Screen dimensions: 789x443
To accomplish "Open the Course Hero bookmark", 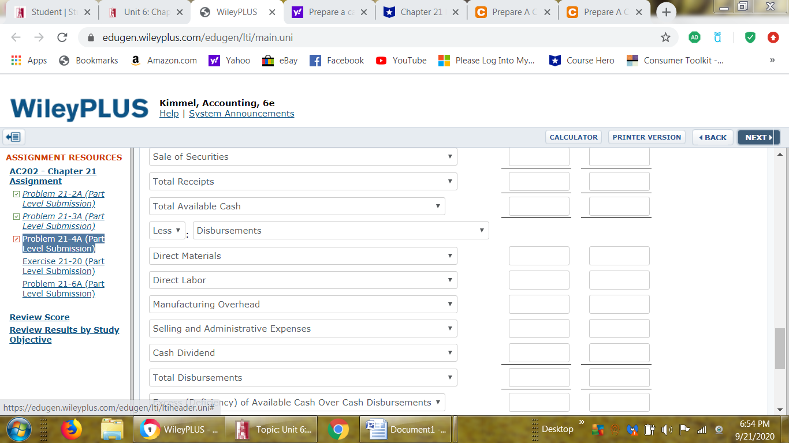I will point(582,60).
